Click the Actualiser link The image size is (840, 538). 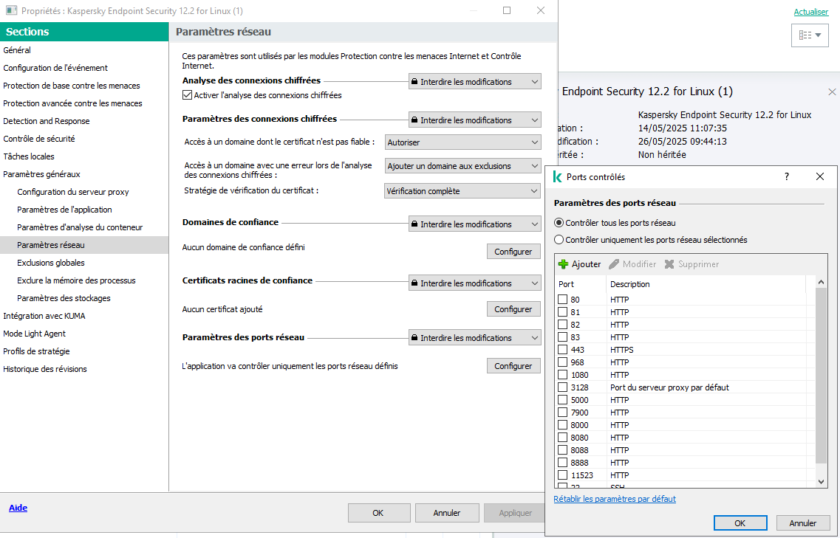(810, 12)
